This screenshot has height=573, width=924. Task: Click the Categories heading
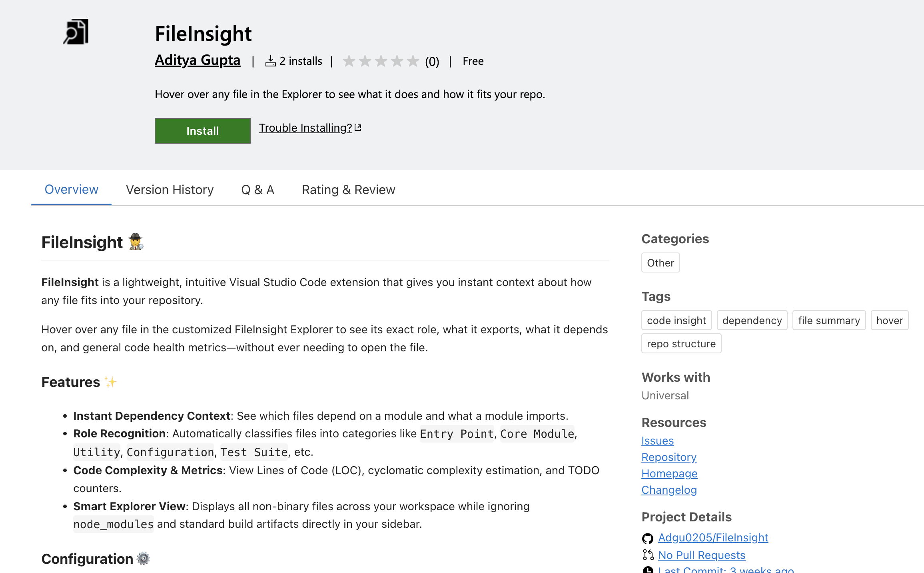(x=675, y=239)
